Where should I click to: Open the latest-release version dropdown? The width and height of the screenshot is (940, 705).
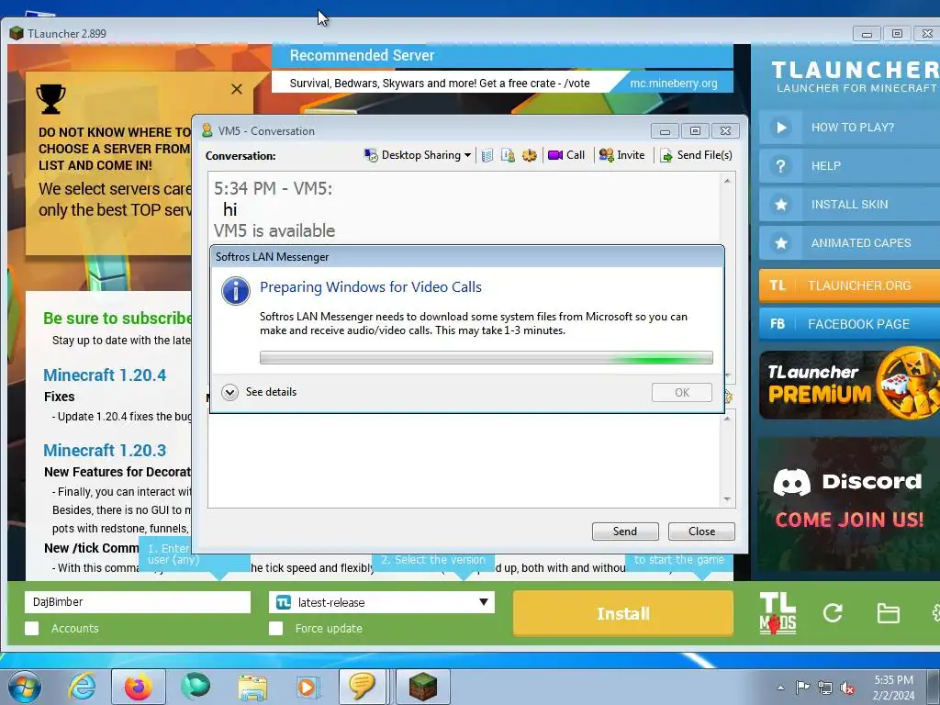tap(382, 602)
